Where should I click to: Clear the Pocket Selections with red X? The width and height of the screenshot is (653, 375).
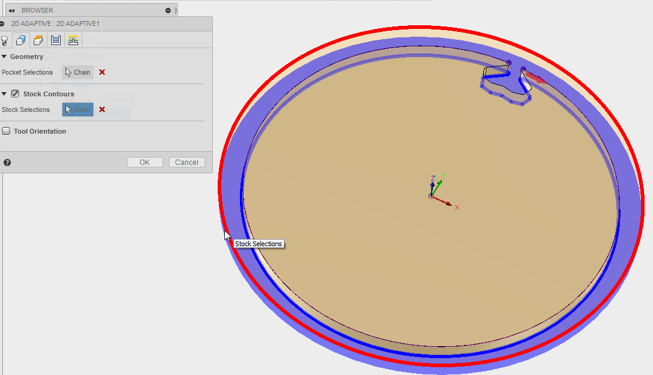click(102, 72)
